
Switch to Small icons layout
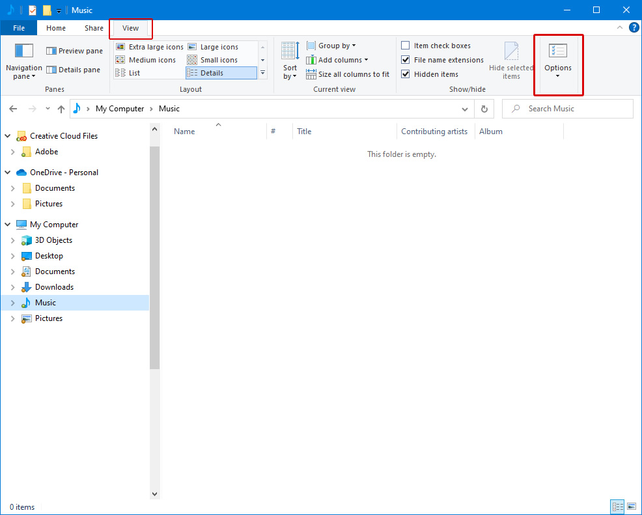tap(212, 60)
